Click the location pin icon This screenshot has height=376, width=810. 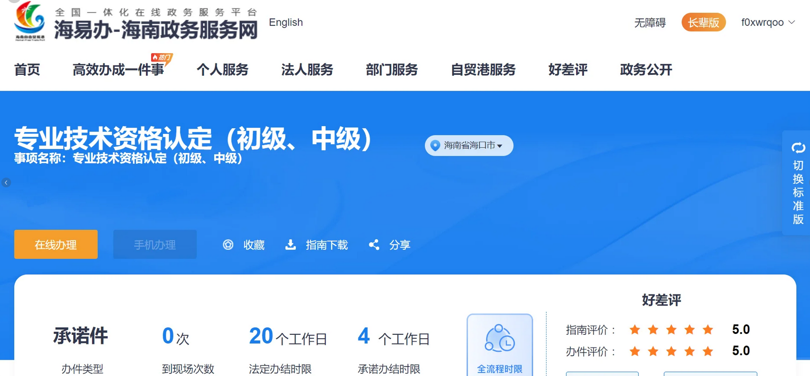click(x=436, y=146)
